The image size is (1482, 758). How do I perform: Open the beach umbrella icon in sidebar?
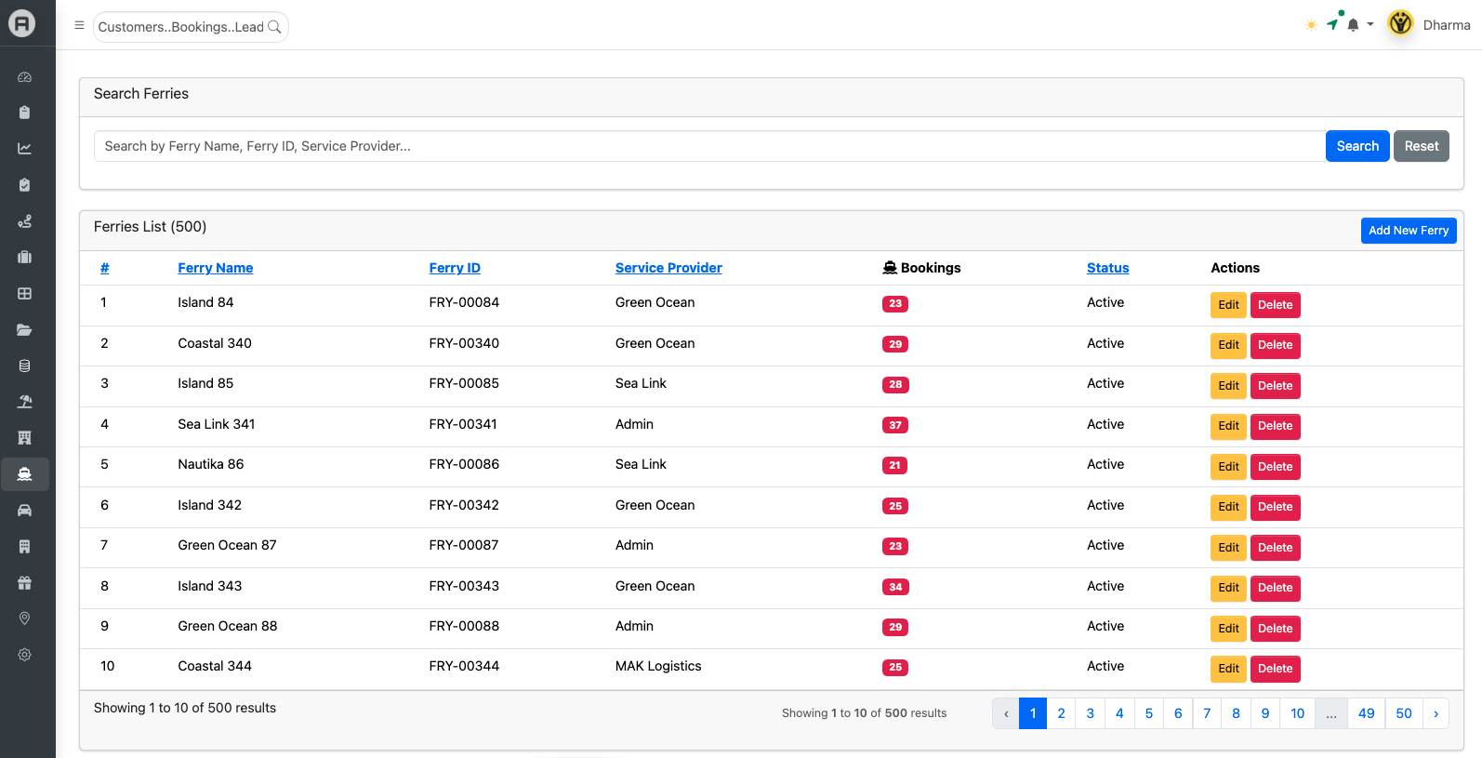tap(25, 402)
